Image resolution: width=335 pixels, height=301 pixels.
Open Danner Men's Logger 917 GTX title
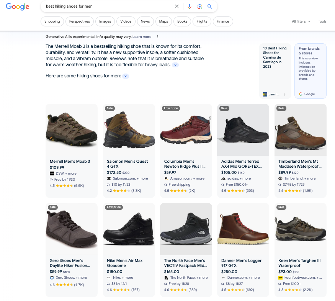coord(242,263)
